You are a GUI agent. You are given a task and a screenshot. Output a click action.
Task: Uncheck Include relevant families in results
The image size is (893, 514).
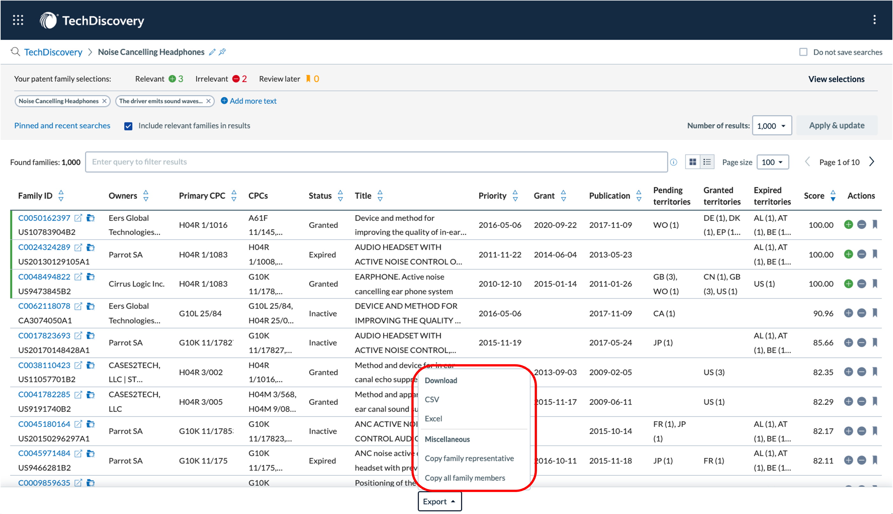click(x=128, y=126)
